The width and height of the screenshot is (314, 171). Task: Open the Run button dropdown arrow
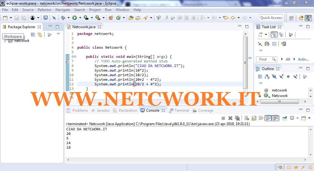pos(80,18)
